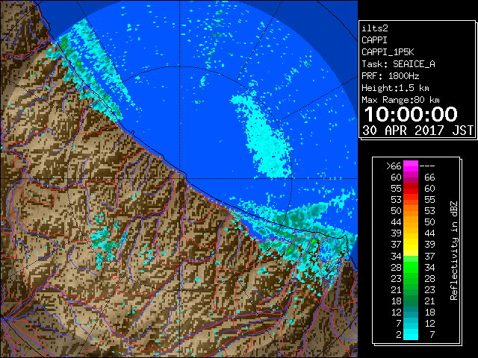The height and width of the screenshot is (358, 478).
Task: Select the 'Height:1.5 km' text
Action: tap(395, 88)
